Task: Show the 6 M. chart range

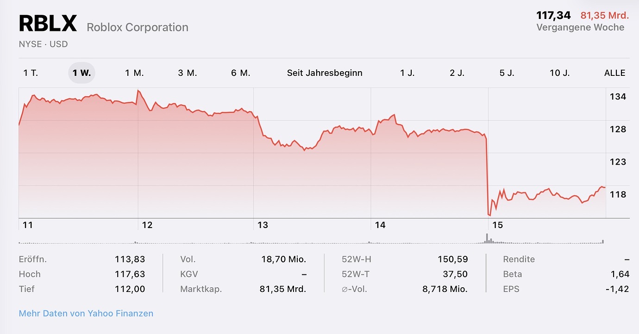Action: [x=241, y=73]
